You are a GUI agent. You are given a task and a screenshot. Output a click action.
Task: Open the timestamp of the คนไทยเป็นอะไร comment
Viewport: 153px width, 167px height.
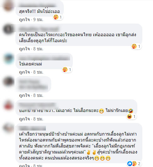click(38, 49)
